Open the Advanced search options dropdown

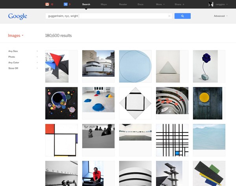coord(220,16)
